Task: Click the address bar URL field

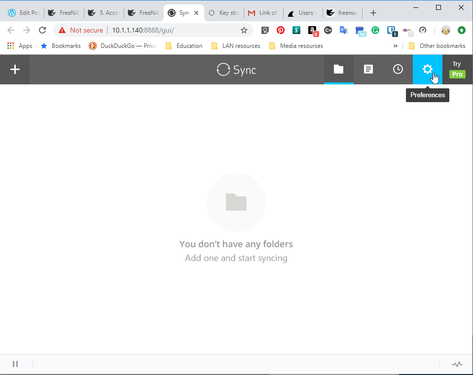Action: click(148, 30)
